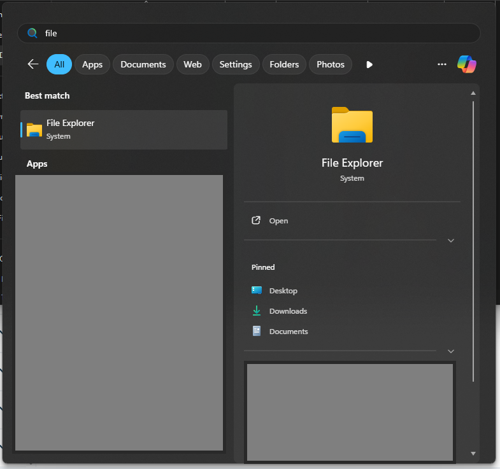Click the 'Pinned' section label
The image size is (500, 469).
pos(263,267)
